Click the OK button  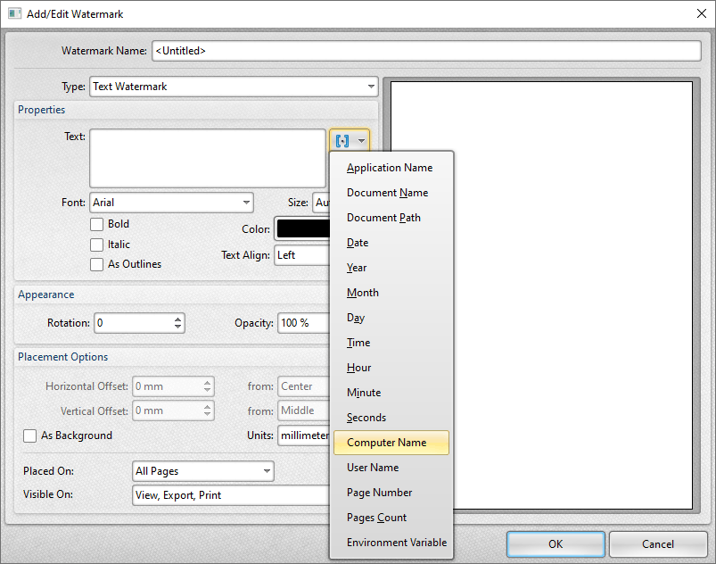555,543
